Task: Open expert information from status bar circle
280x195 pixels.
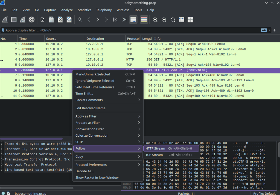Action: click(x=3, y=193)
